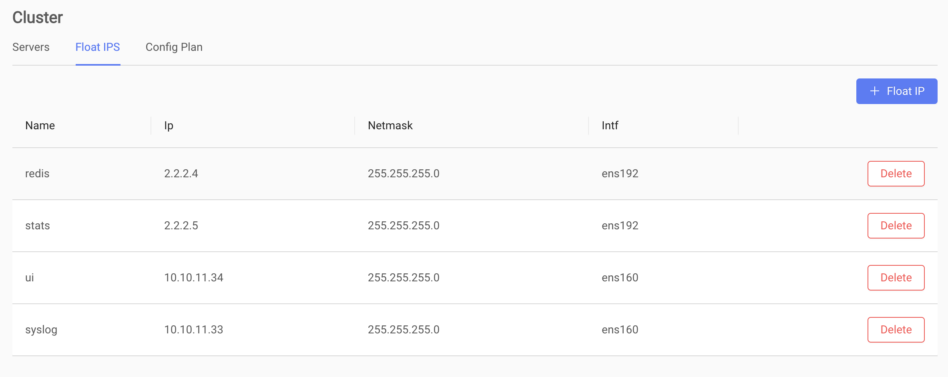
Task: Click the Netmask column header
Action: [390, 126]
